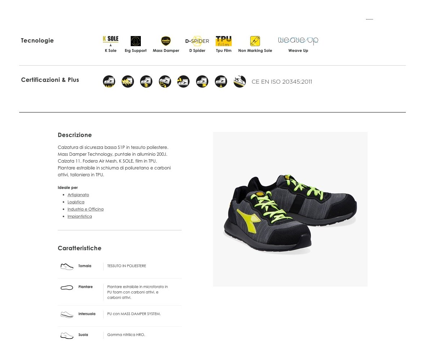
Task: Click the heat-resistant sole certification icon with flames
Action: click(x=109, y=81)
